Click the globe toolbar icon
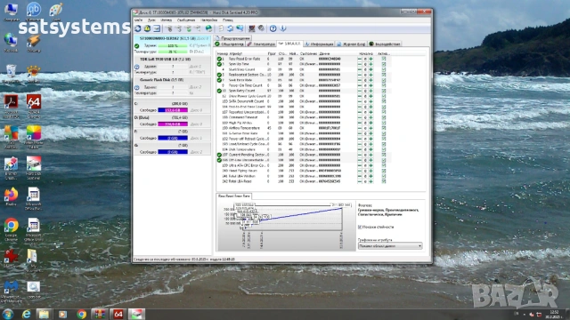This screenshot has width=570, height=320. [208, 28]
